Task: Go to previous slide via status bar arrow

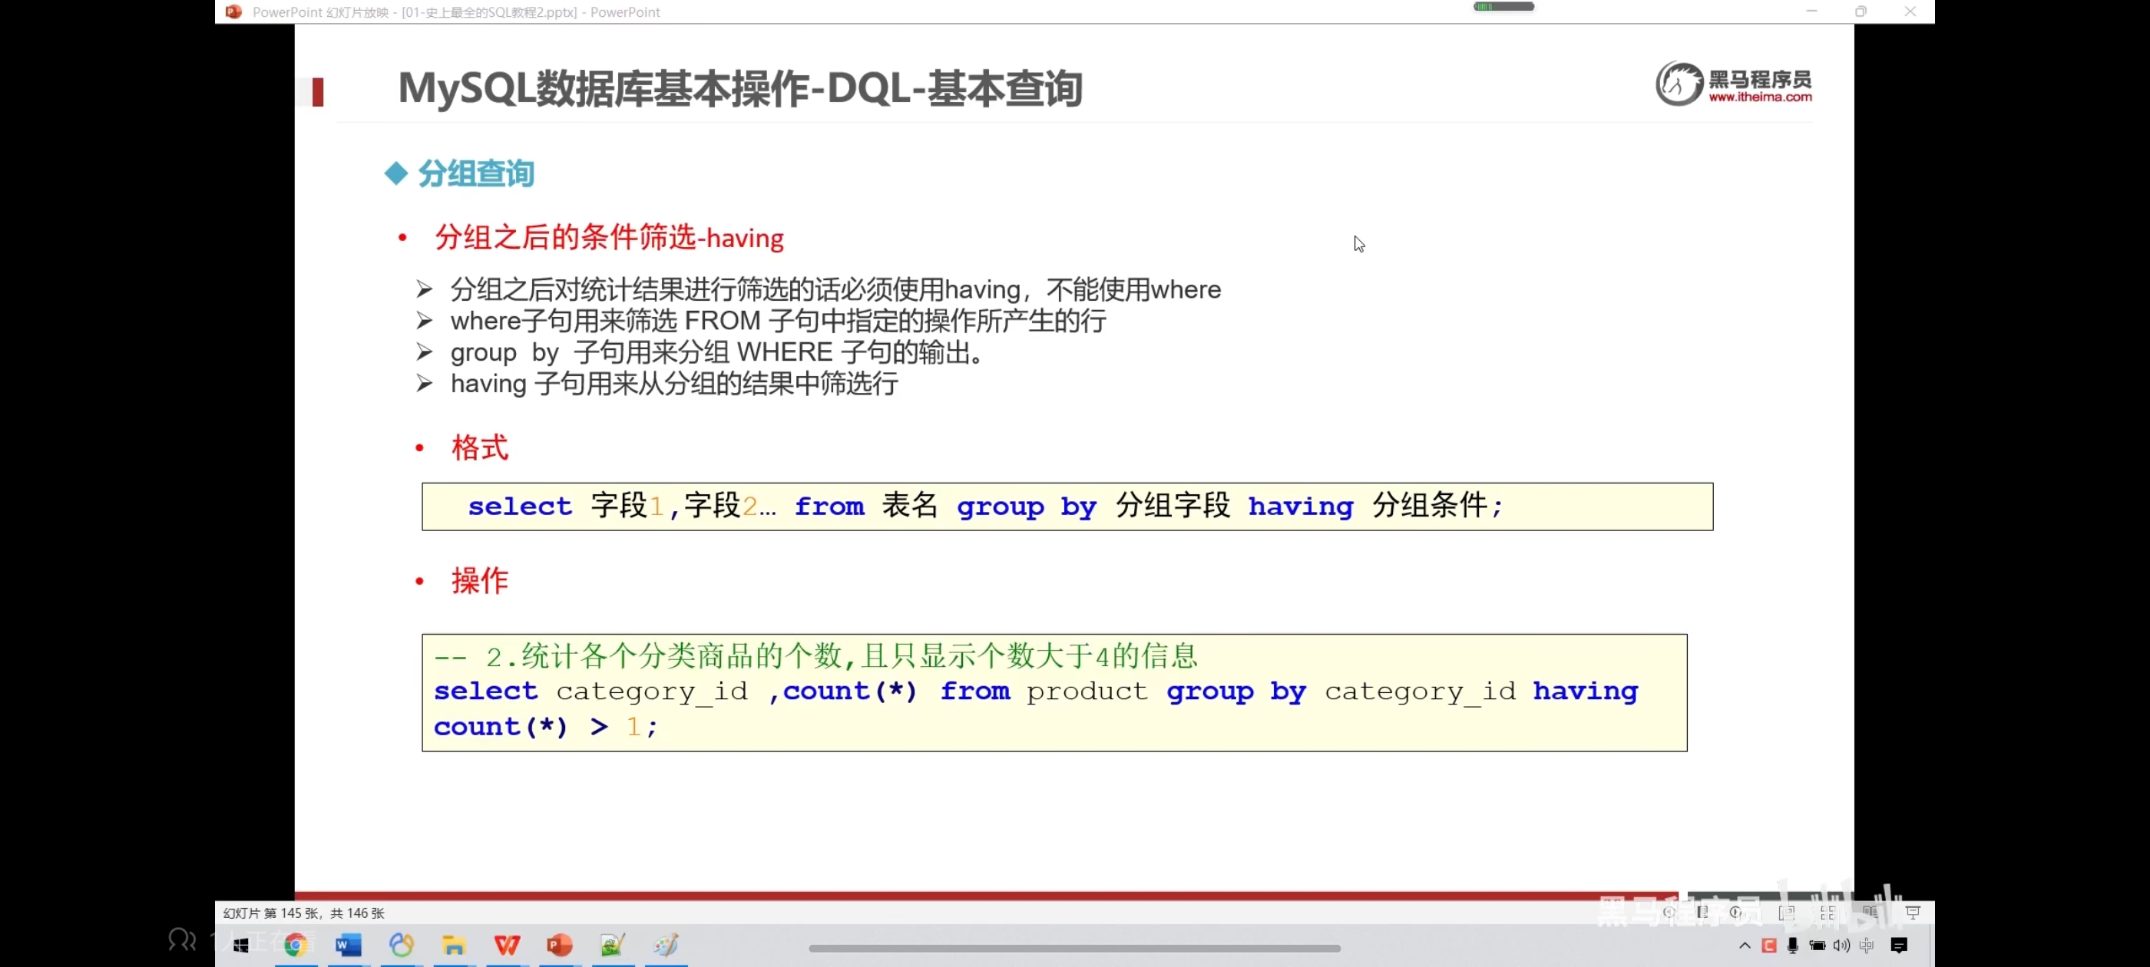Action: pyautogui.click(x=1669, y=912)
